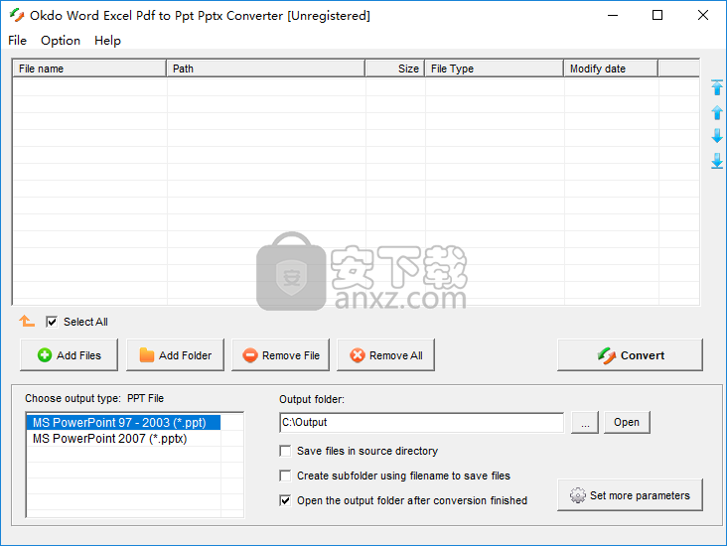This screenshot has height=546, width=727.
Task: Click Open button for output folder
Action: [x=627, y=422]
